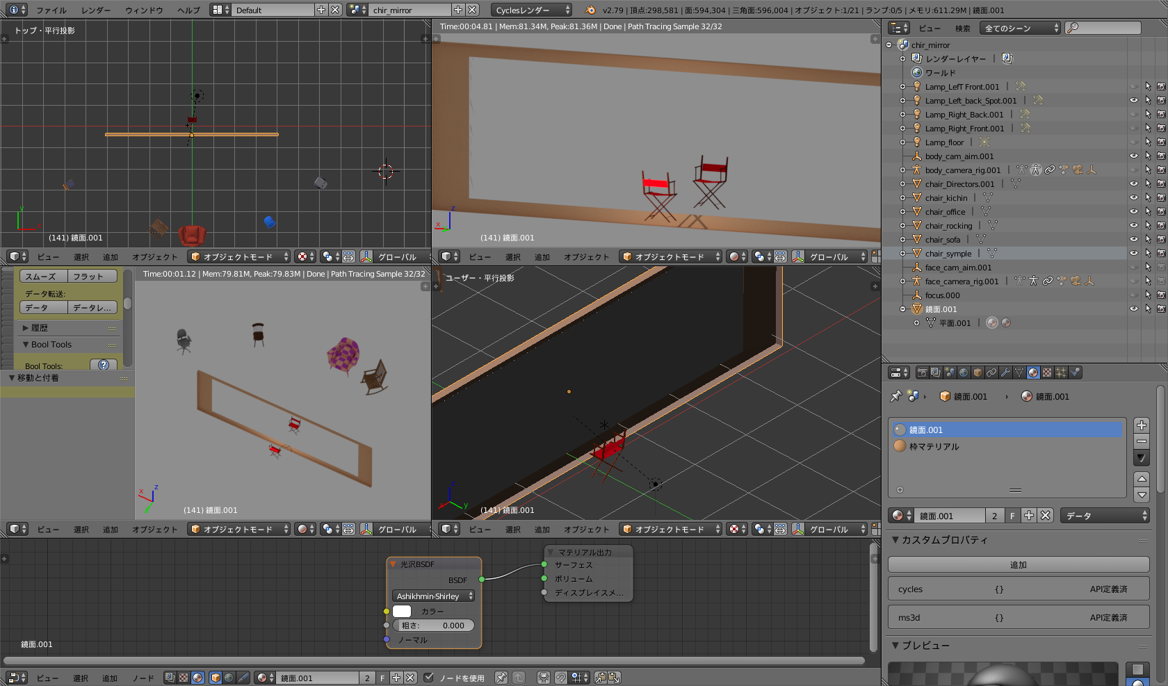Screen dimensions: 1168x686
Task: Click the スムーズ shading button
Action: (42, 277)
